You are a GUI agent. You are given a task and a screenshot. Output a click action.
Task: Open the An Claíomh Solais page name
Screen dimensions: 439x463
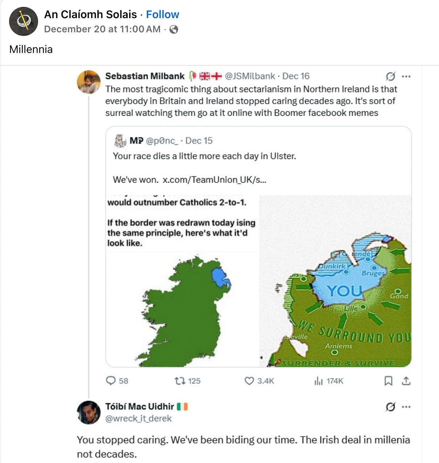tap(90, 15)
